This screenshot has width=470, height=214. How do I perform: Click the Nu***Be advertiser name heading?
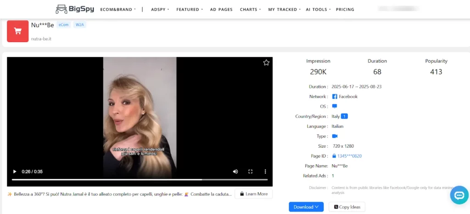43,25
